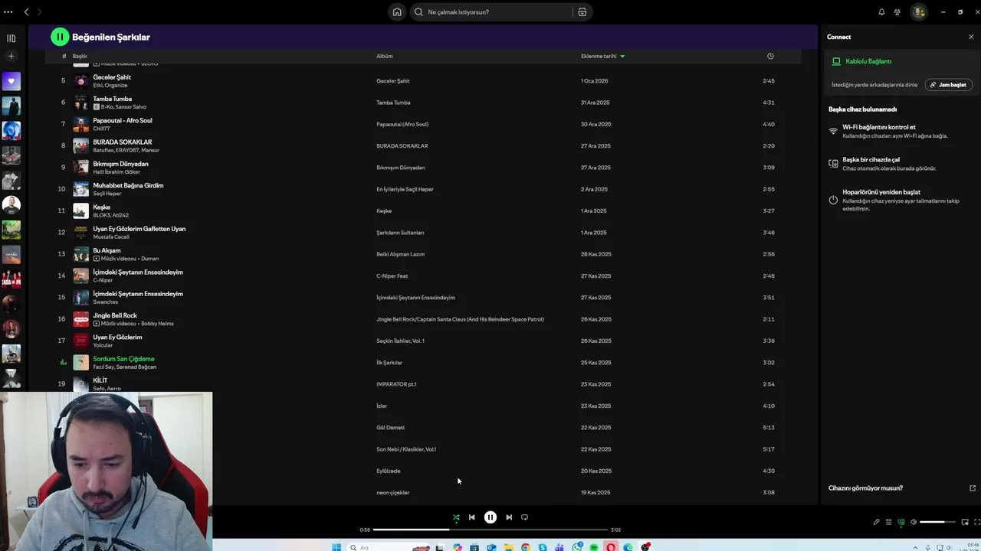Toggle Connect to a device panel
Screen dimensions: 981x551
(x=901, y=522)
